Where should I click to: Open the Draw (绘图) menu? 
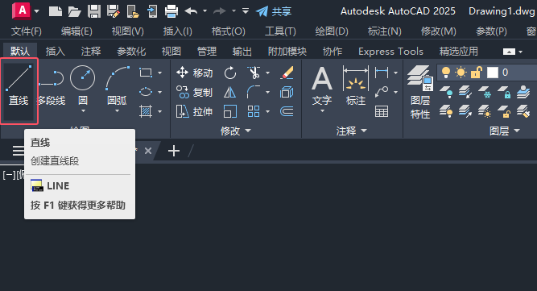[x=332, y=31]
